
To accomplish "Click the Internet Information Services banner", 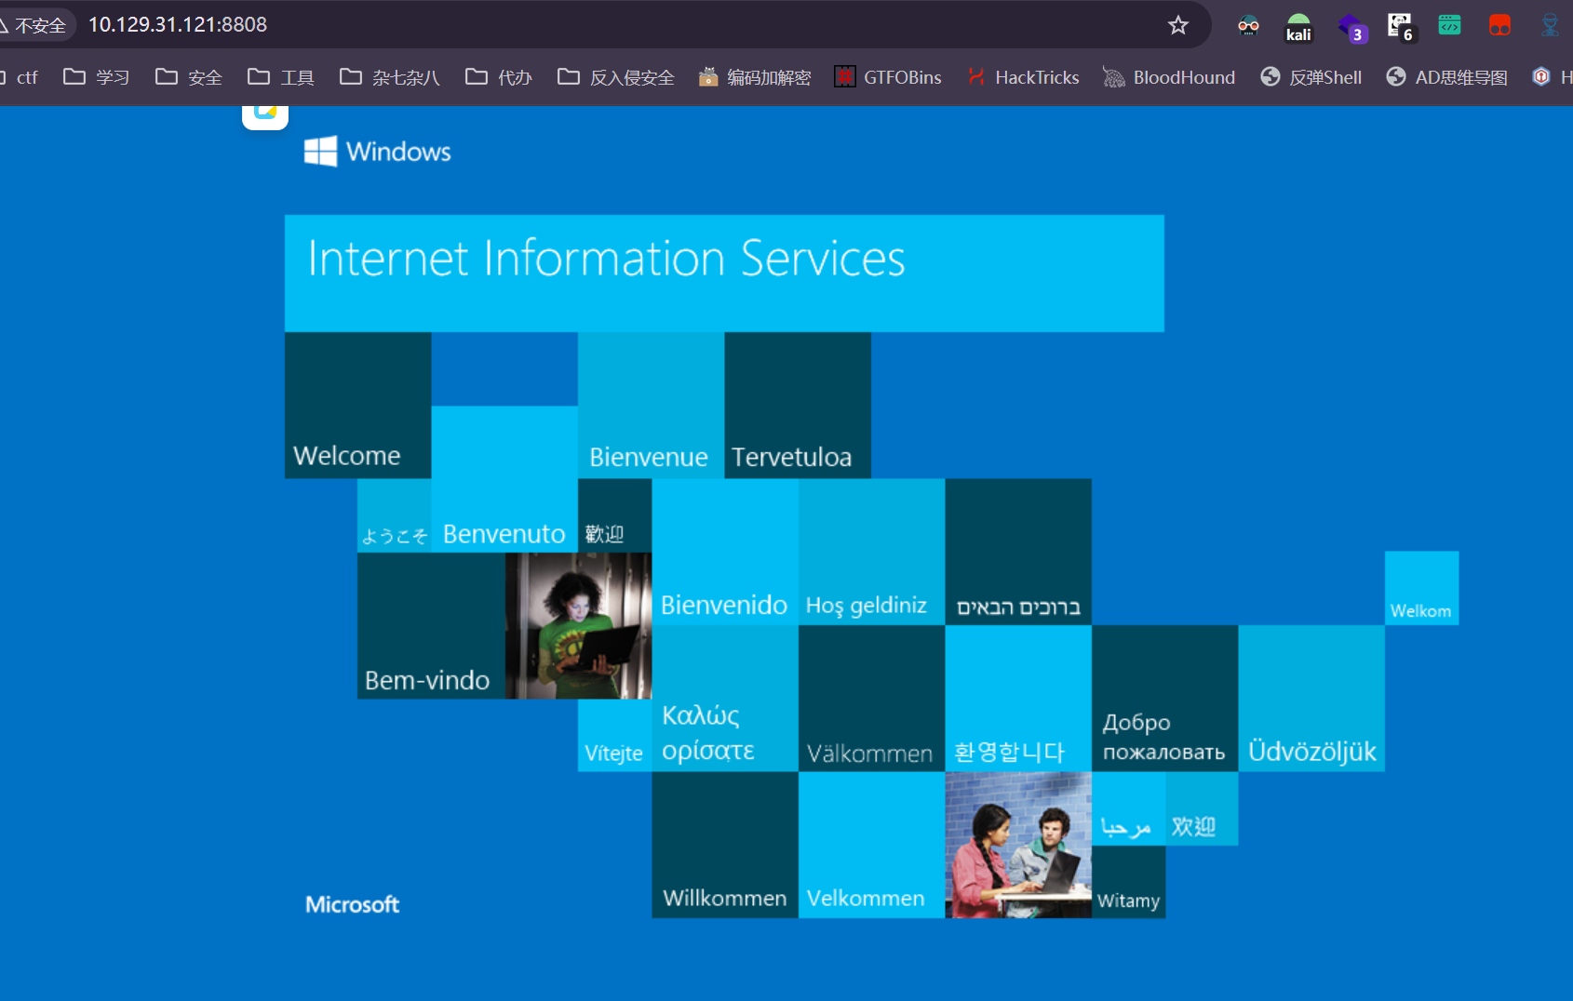I will point(724,274).
